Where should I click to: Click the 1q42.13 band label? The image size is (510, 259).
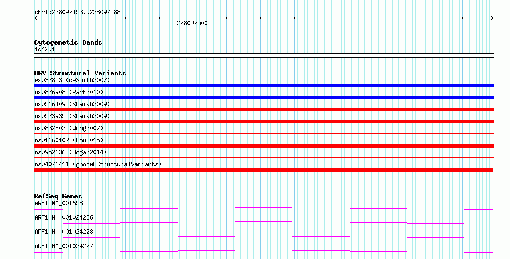pos(46,50)
